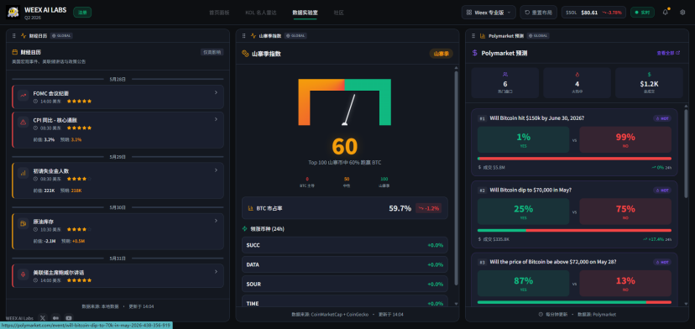
Task: Open the notifications bell
Action: [666, 13]
